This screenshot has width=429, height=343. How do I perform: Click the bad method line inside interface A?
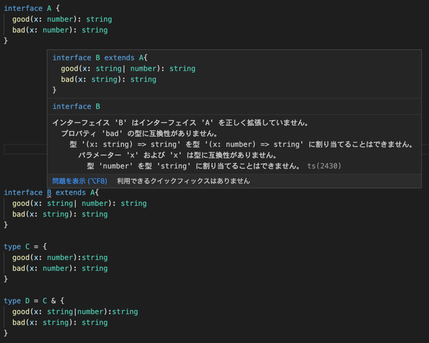coord(60,30)
